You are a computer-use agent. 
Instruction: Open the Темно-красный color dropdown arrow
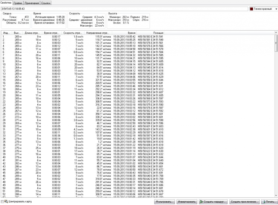point(276,9)
